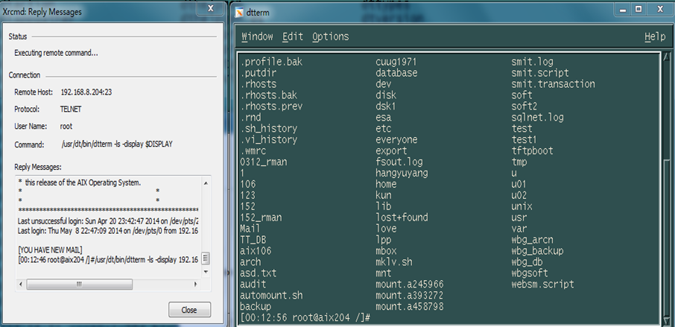Click the database entry in dtterm
Screen dimensions: 675x327
[396, 73]
